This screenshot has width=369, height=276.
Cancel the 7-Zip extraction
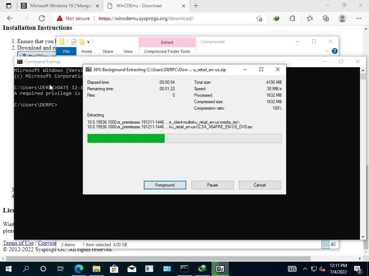pos(260,185)
